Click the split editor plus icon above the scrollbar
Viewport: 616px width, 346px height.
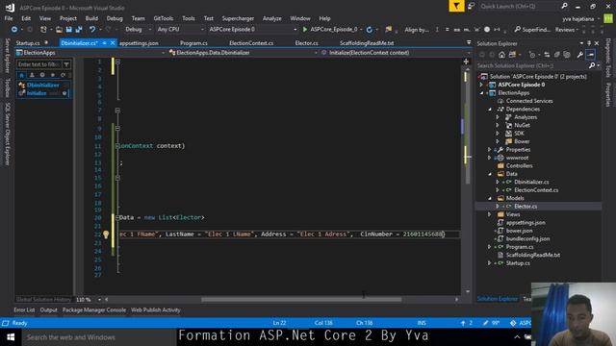point(466,62)
